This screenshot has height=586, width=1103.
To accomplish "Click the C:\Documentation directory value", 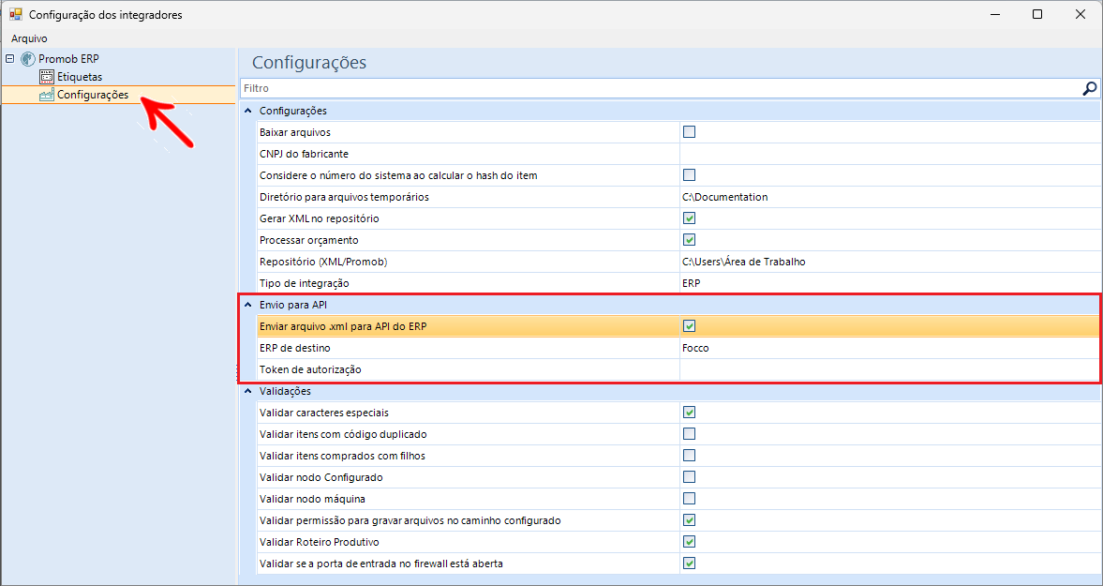I will pos(725,197).
